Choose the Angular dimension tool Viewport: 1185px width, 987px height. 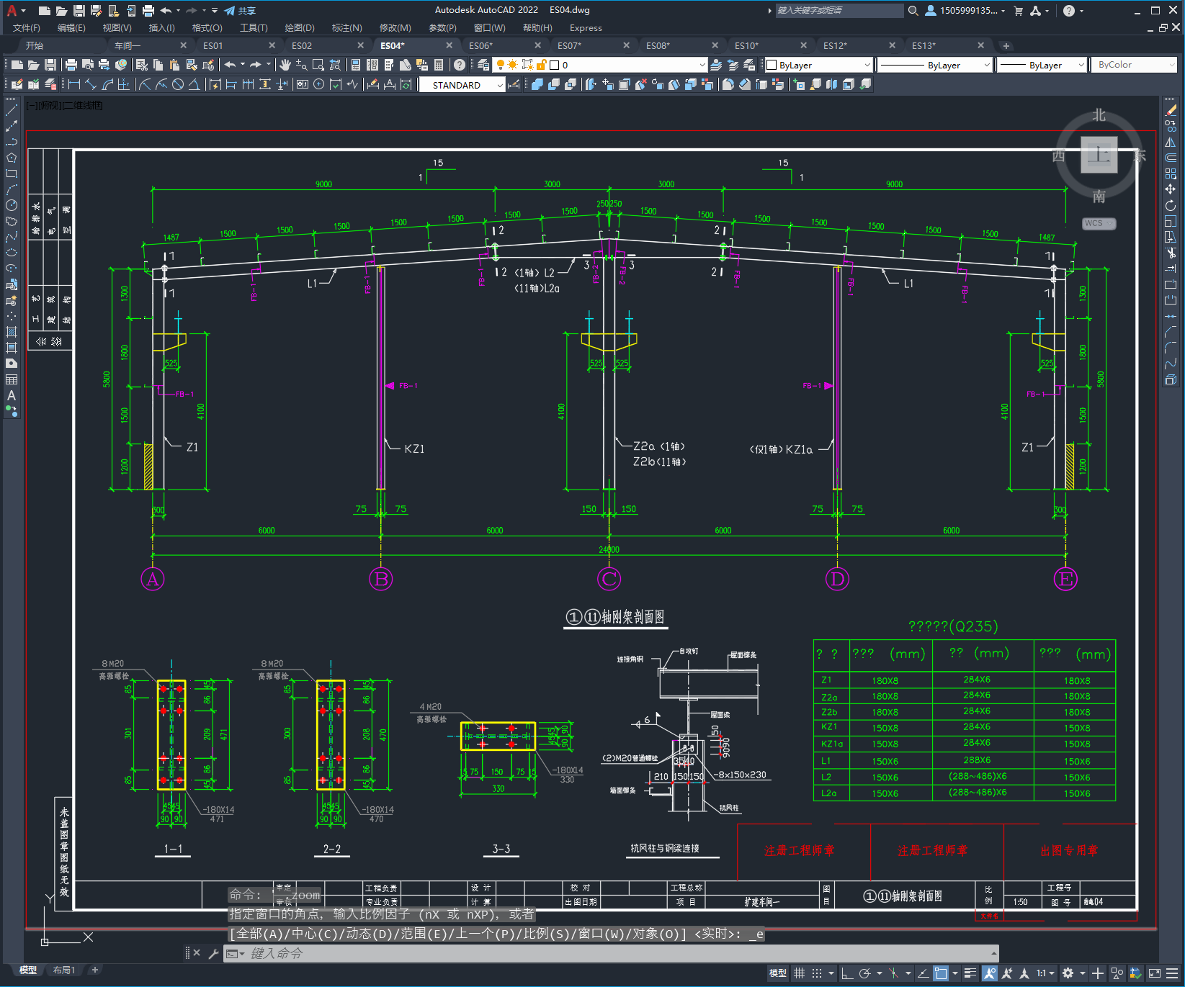pos(194,84)
